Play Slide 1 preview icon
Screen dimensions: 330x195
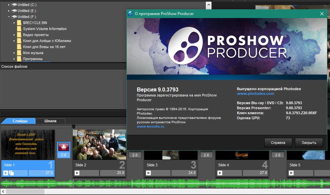point(6,173)
